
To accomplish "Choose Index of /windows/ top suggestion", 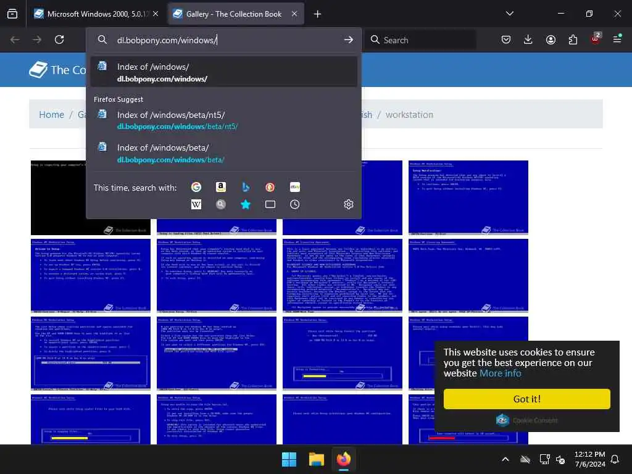I will click(x=223, y=72).
